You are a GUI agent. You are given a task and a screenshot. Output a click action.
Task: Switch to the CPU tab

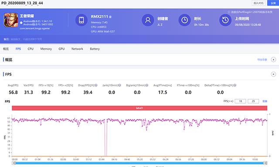[x=31, y=49]
